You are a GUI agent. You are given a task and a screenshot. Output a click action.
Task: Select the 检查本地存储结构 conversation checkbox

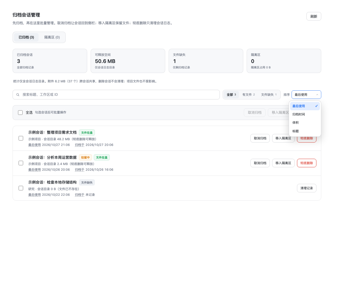click(x=21, y=188)
